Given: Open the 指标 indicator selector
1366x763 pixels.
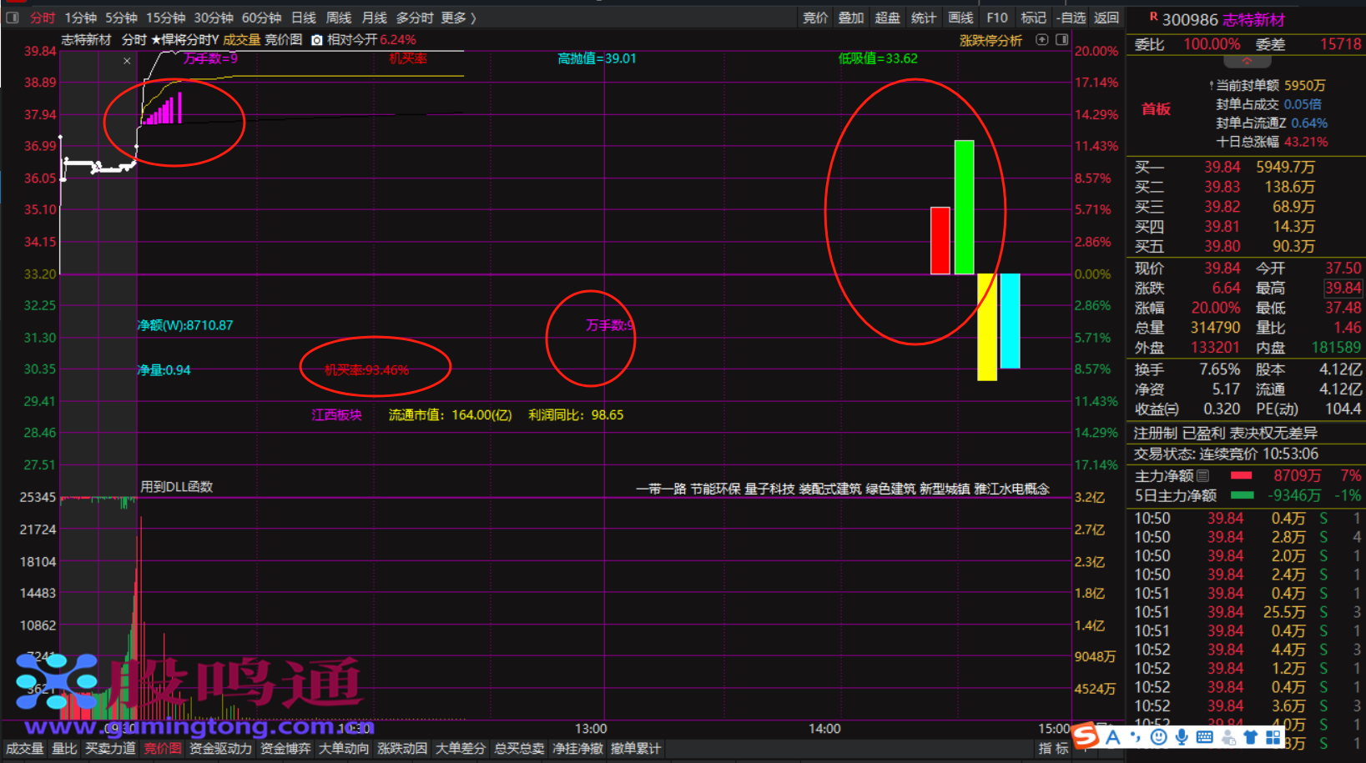Looking at the screenshot, I should tap(1053, 748).
